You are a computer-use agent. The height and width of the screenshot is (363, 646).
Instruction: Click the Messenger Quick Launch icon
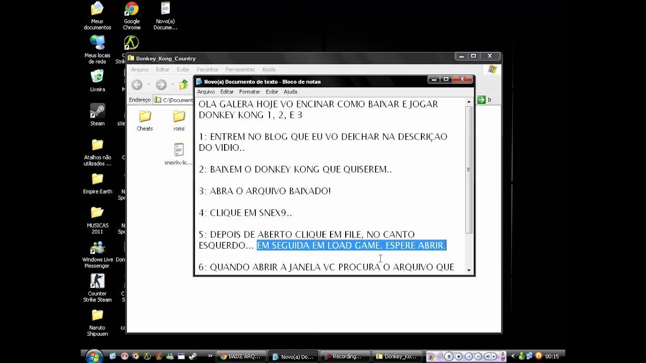170,356
